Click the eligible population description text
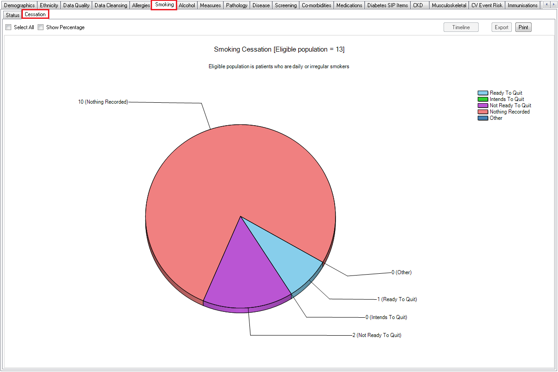The width and height of the screenshot is (558, 372). click(x=279, y=66)
